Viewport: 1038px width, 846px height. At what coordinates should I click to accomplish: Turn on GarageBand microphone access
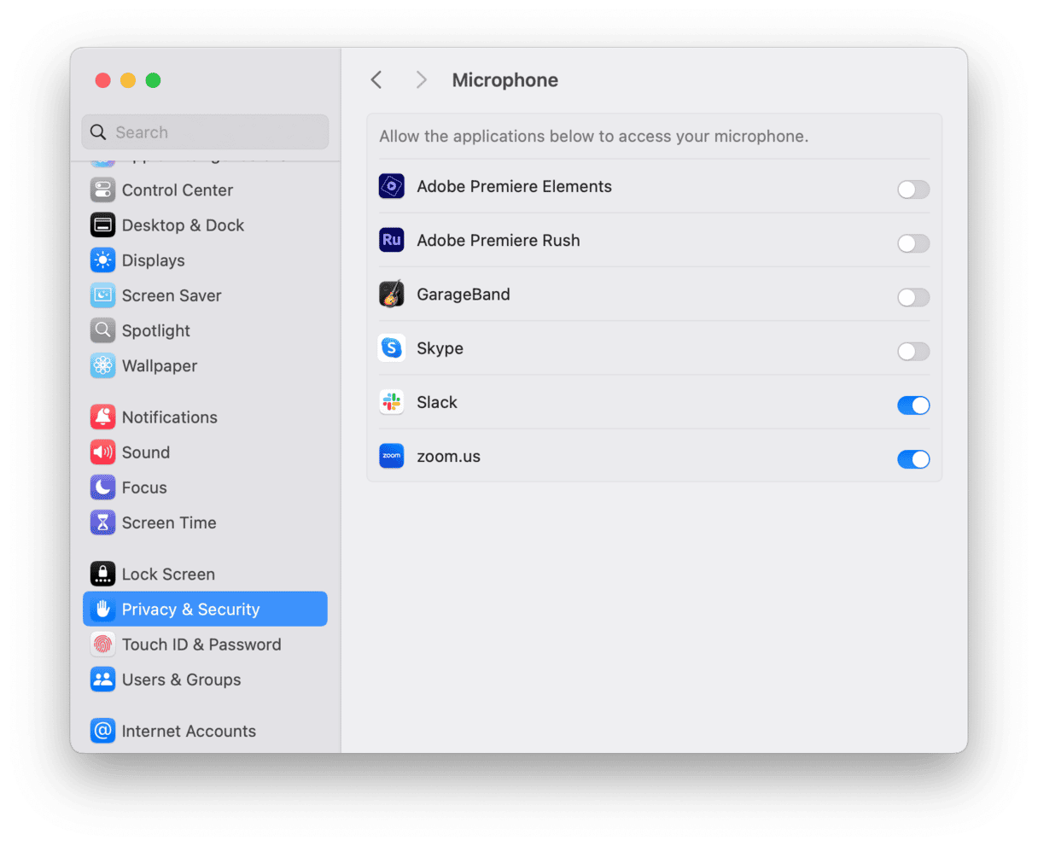(913, 297)
